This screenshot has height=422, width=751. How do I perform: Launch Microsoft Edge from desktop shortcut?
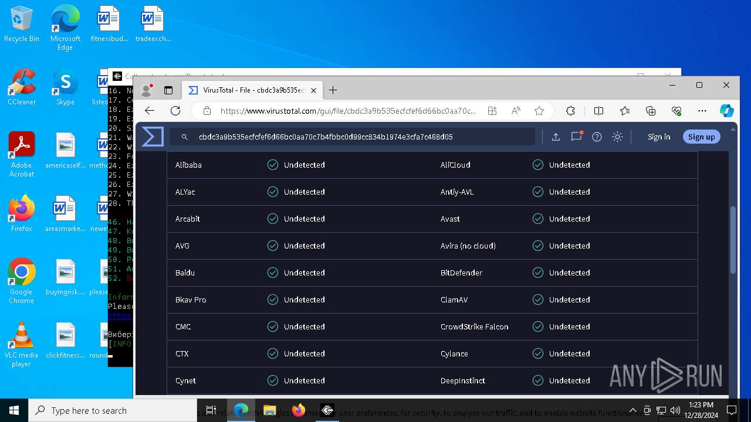[65, 28]
